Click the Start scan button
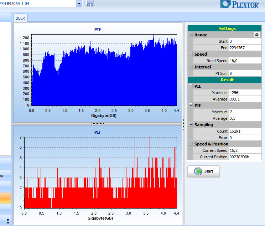This screenshot has width=265, height=226. tap(203, 171)
